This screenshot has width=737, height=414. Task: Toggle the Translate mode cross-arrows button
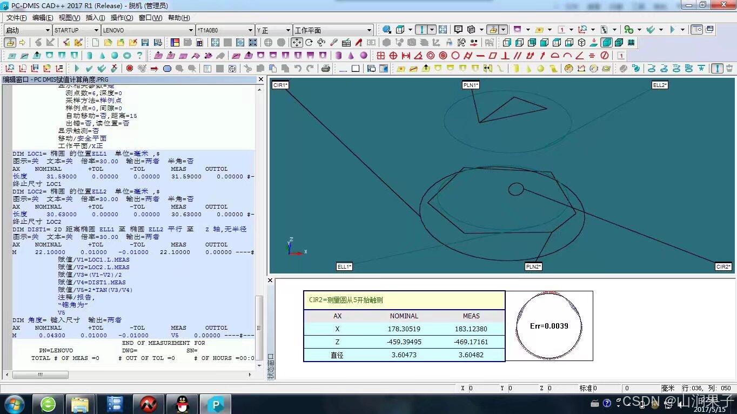point(297,42)
